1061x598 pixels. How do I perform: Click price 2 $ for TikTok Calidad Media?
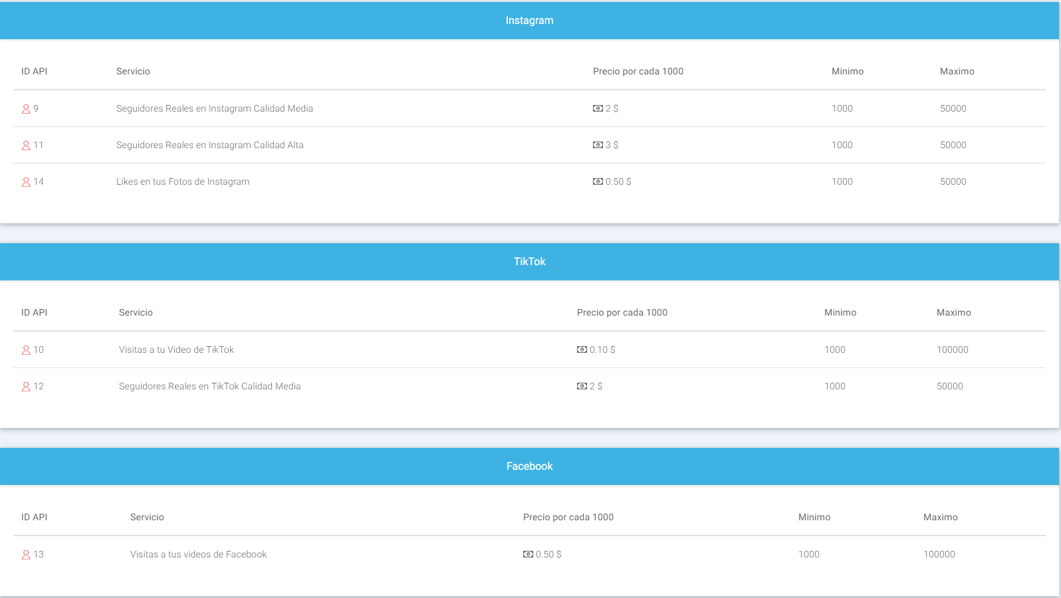point(596,386)
